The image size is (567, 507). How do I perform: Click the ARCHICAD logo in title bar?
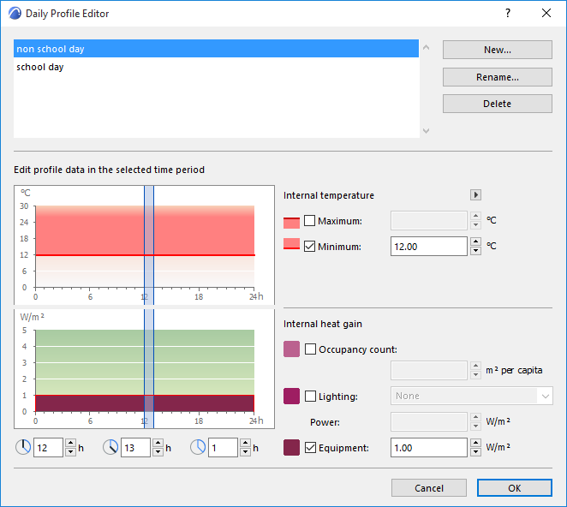coord(15,14)
